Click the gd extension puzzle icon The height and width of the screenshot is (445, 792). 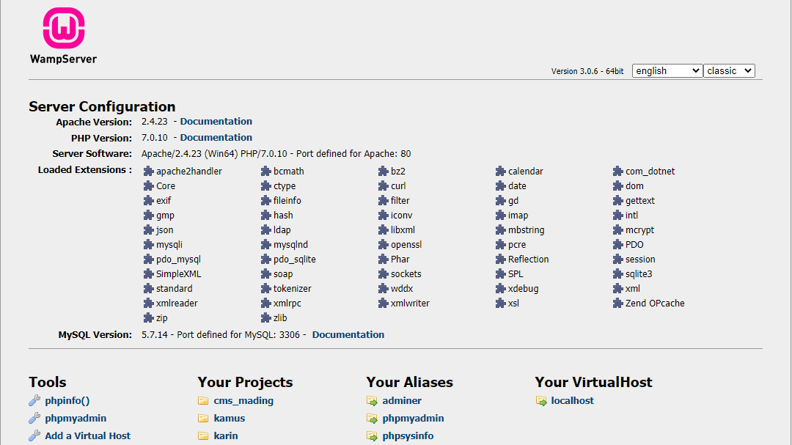[501, 201]
